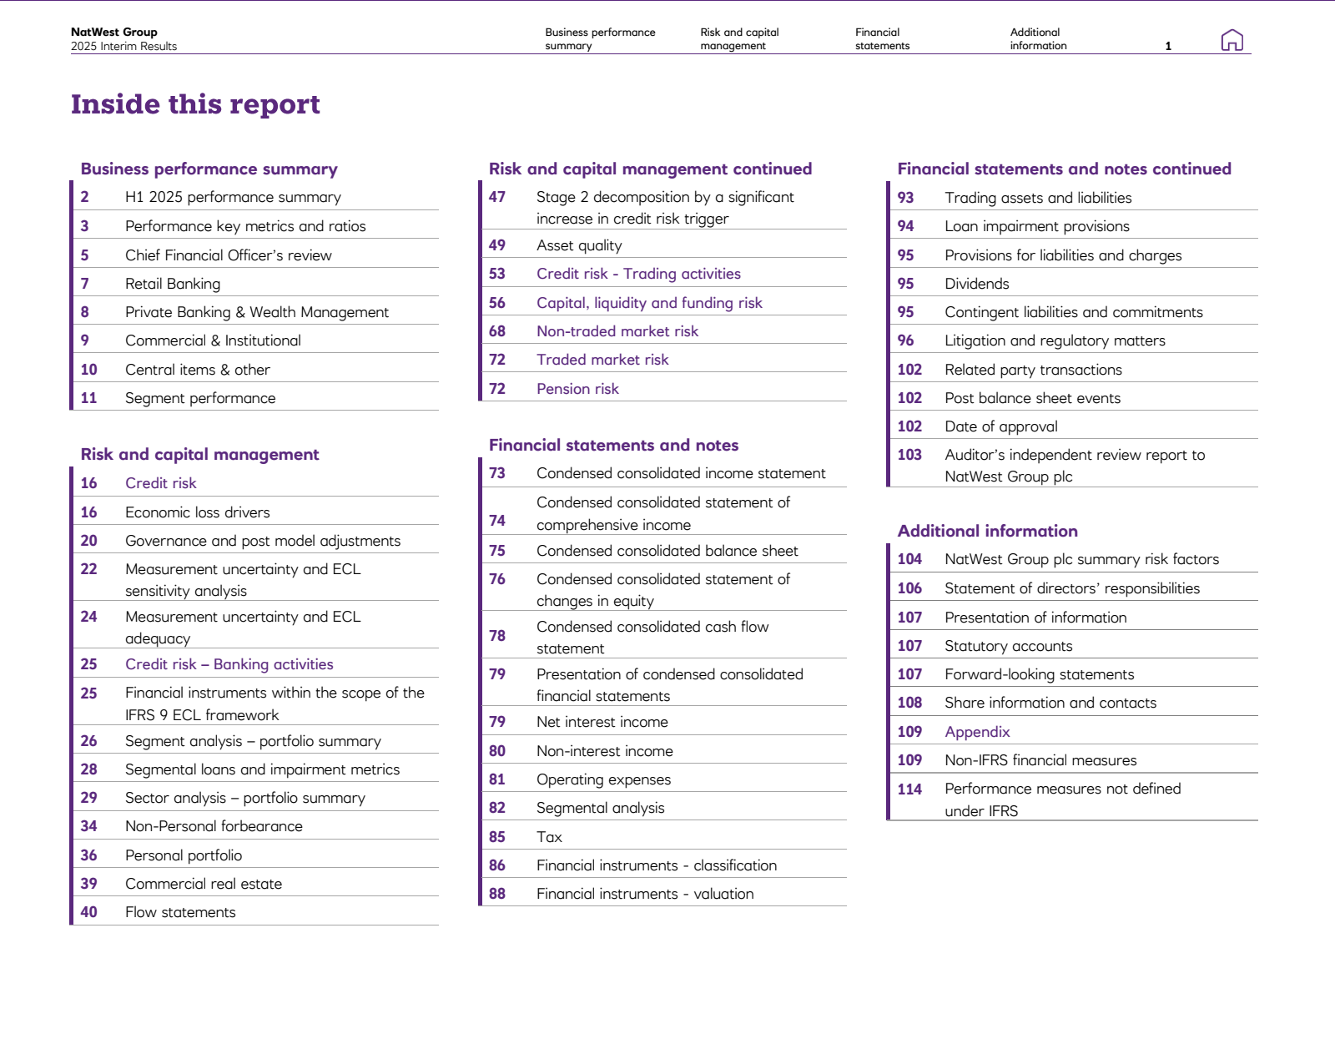This screenshot has height=1049, width=1335.
Task: Open Presentation of condensed consolidated financial statements
Action: coord(670,685)
